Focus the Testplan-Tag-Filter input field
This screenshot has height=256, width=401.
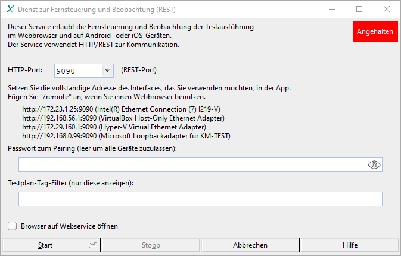click(200, 199)
